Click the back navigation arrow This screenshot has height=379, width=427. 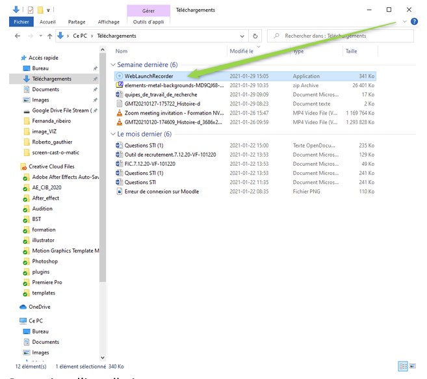click(x=16, y=36)
